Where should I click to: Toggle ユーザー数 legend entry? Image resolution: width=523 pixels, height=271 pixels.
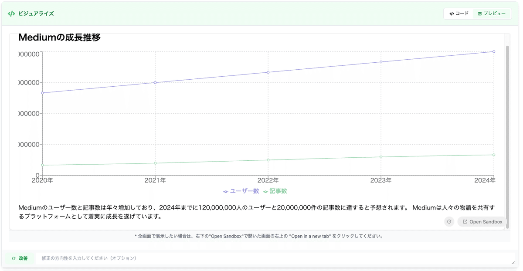[241, 191]
